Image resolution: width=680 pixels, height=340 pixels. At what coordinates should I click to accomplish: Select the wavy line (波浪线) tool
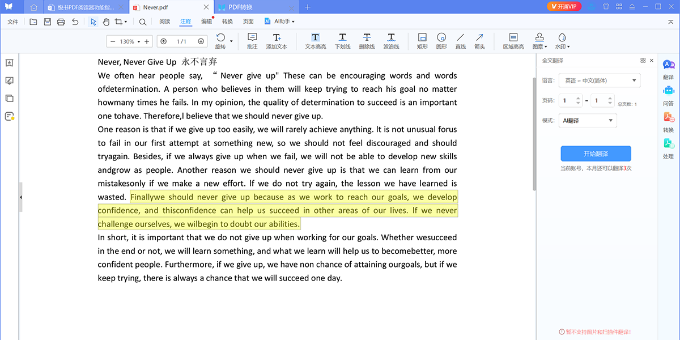(x=391, y=40)
